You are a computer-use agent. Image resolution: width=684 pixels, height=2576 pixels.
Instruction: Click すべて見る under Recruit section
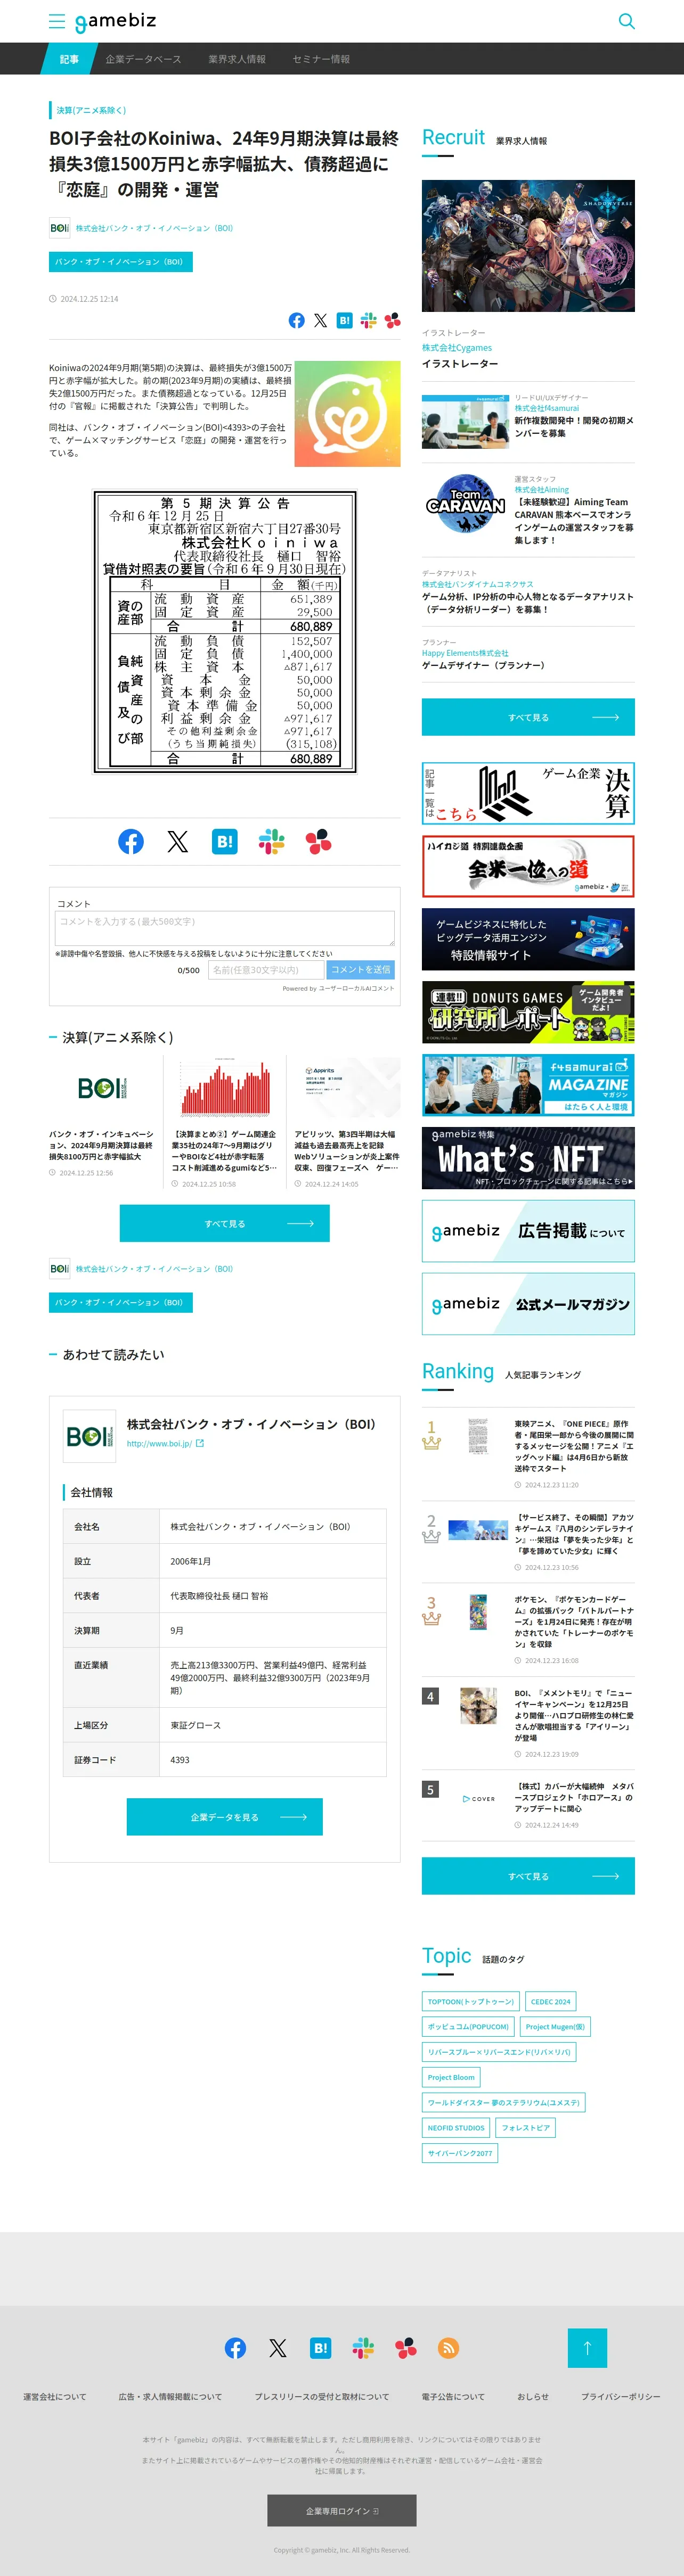[528, 717]
